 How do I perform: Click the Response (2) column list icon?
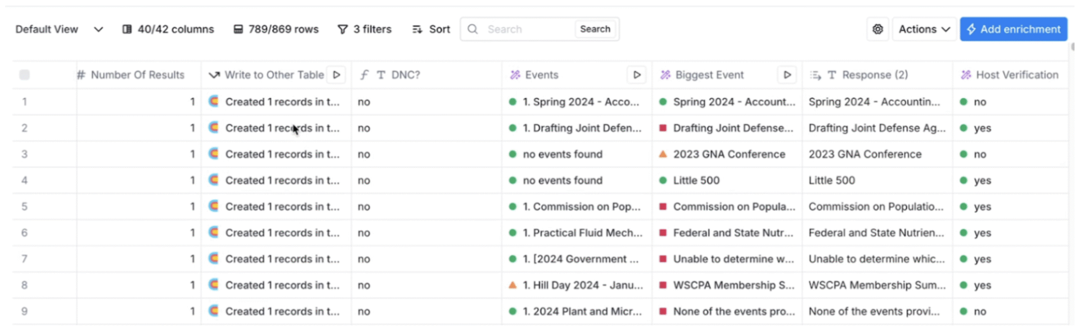[815, 75]
